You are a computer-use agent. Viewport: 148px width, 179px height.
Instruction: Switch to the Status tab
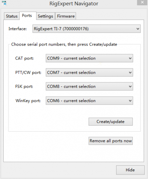(12, 16)
